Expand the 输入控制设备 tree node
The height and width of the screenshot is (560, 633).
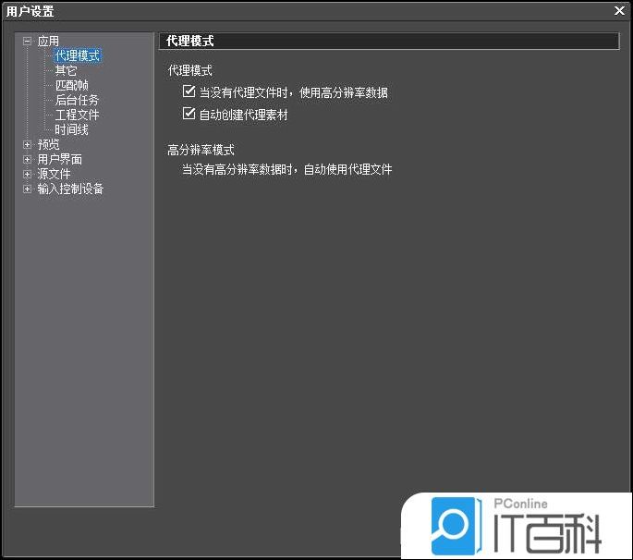[x=27, y=189]
